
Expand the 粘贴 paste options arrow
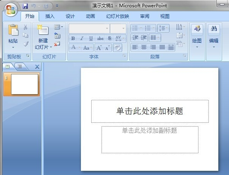(13, 47)
